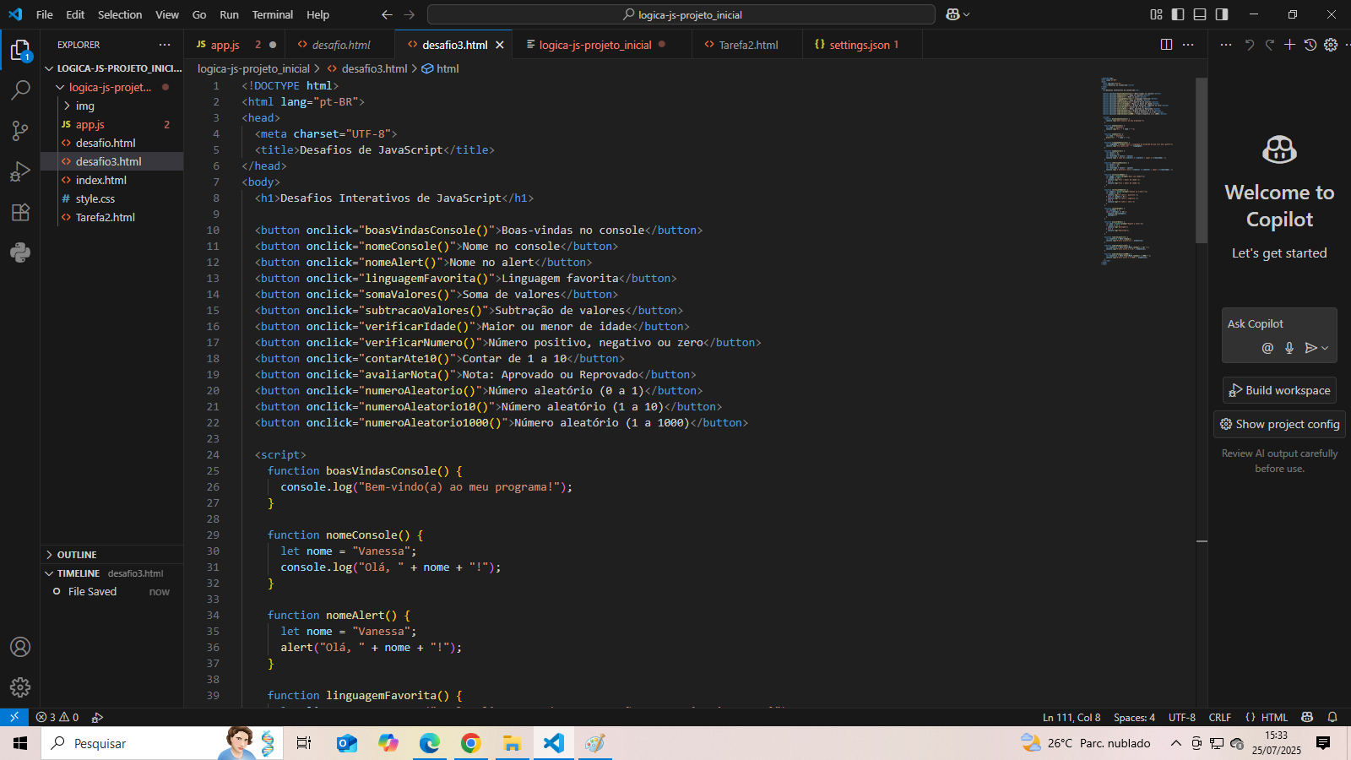Click the @ attach context icon in Copilot
This screenshot has width=1351, height=760.
1267,348
